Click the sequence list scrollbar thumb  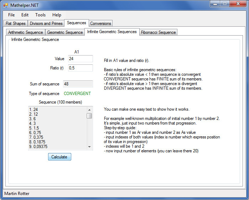pyautogui.click(x=89, y=116)
